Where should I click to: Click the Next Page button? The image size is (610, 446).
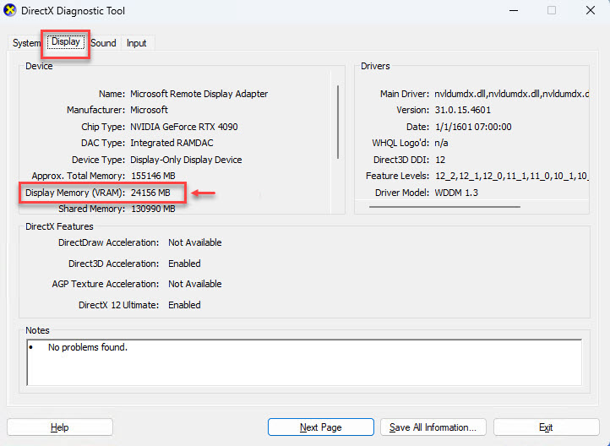coord(320,427)
